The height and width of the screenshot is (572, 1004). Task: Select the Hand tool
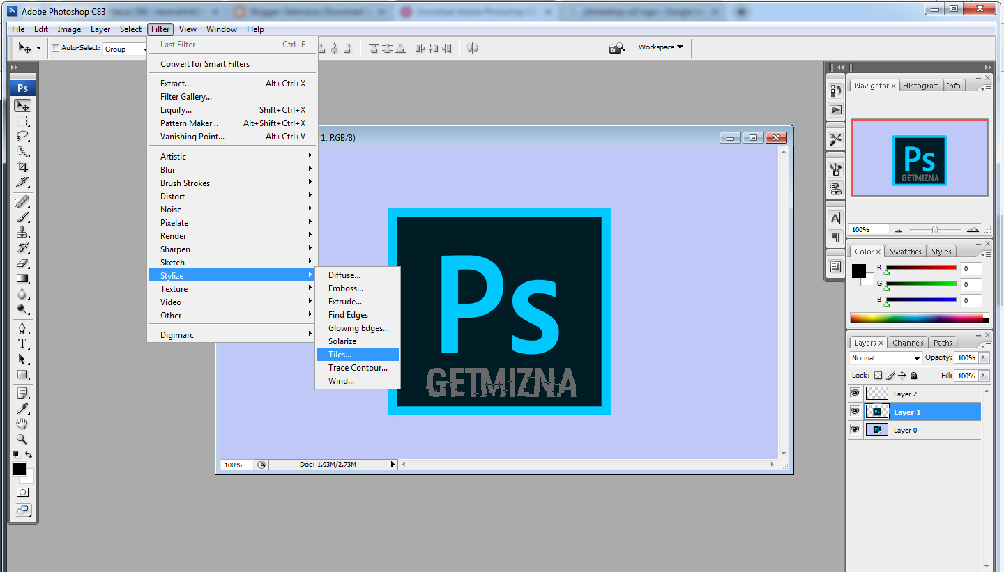(x=23, y=424)
